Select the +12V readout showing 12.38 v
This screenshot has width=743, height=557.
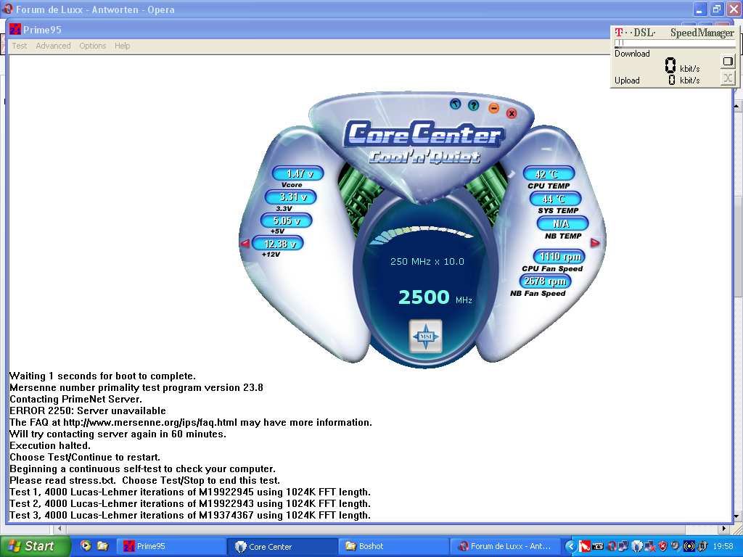pyautogui.click(x=278, y=244)
